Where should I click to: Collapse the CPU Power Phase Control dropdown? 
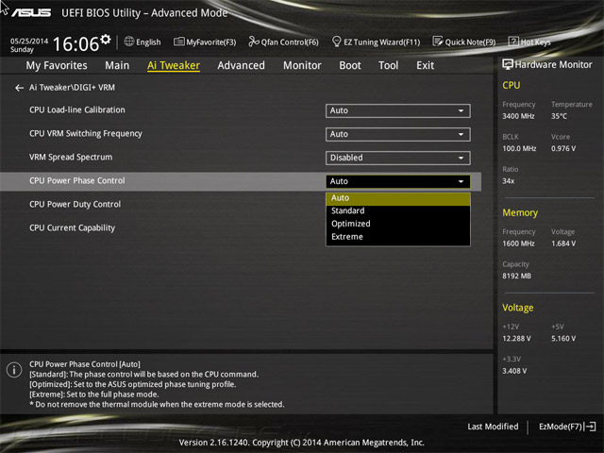pyautogui.click(x=397, y=181)
